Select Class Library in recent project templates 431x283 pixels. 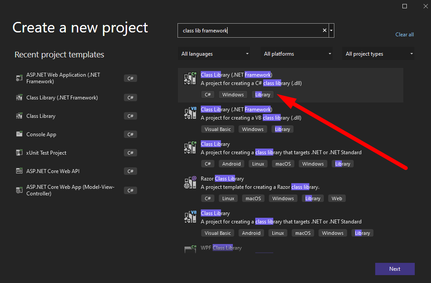pyautogui.click(x=41, y=116)
